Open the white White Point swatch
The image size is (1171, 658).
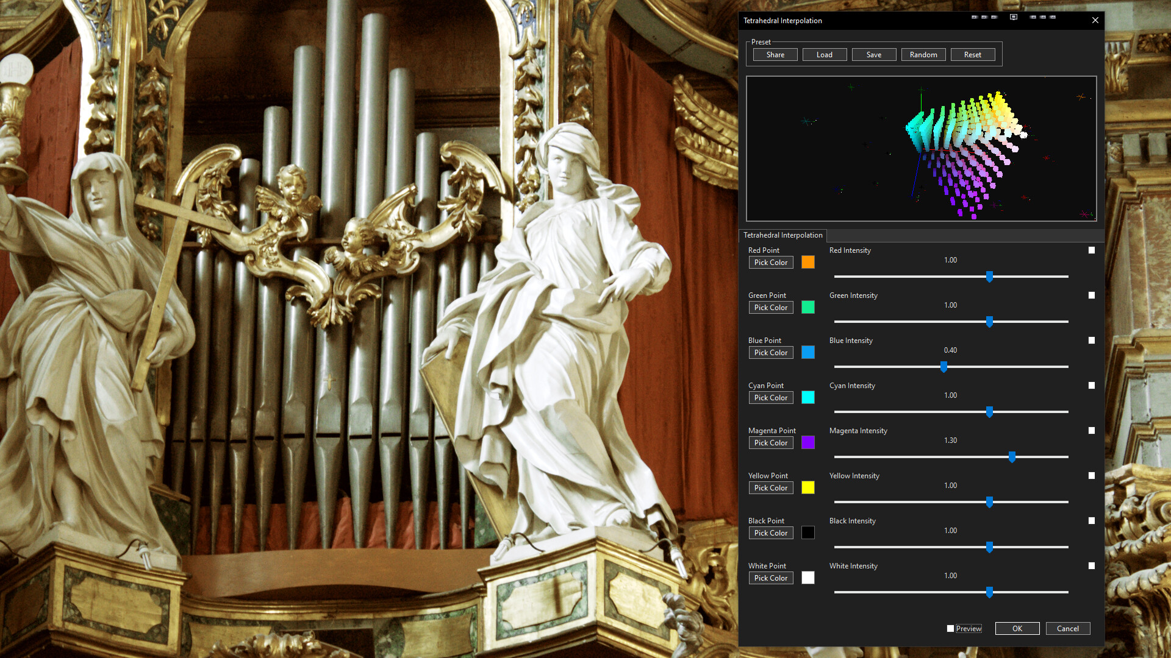pos(808,578)
